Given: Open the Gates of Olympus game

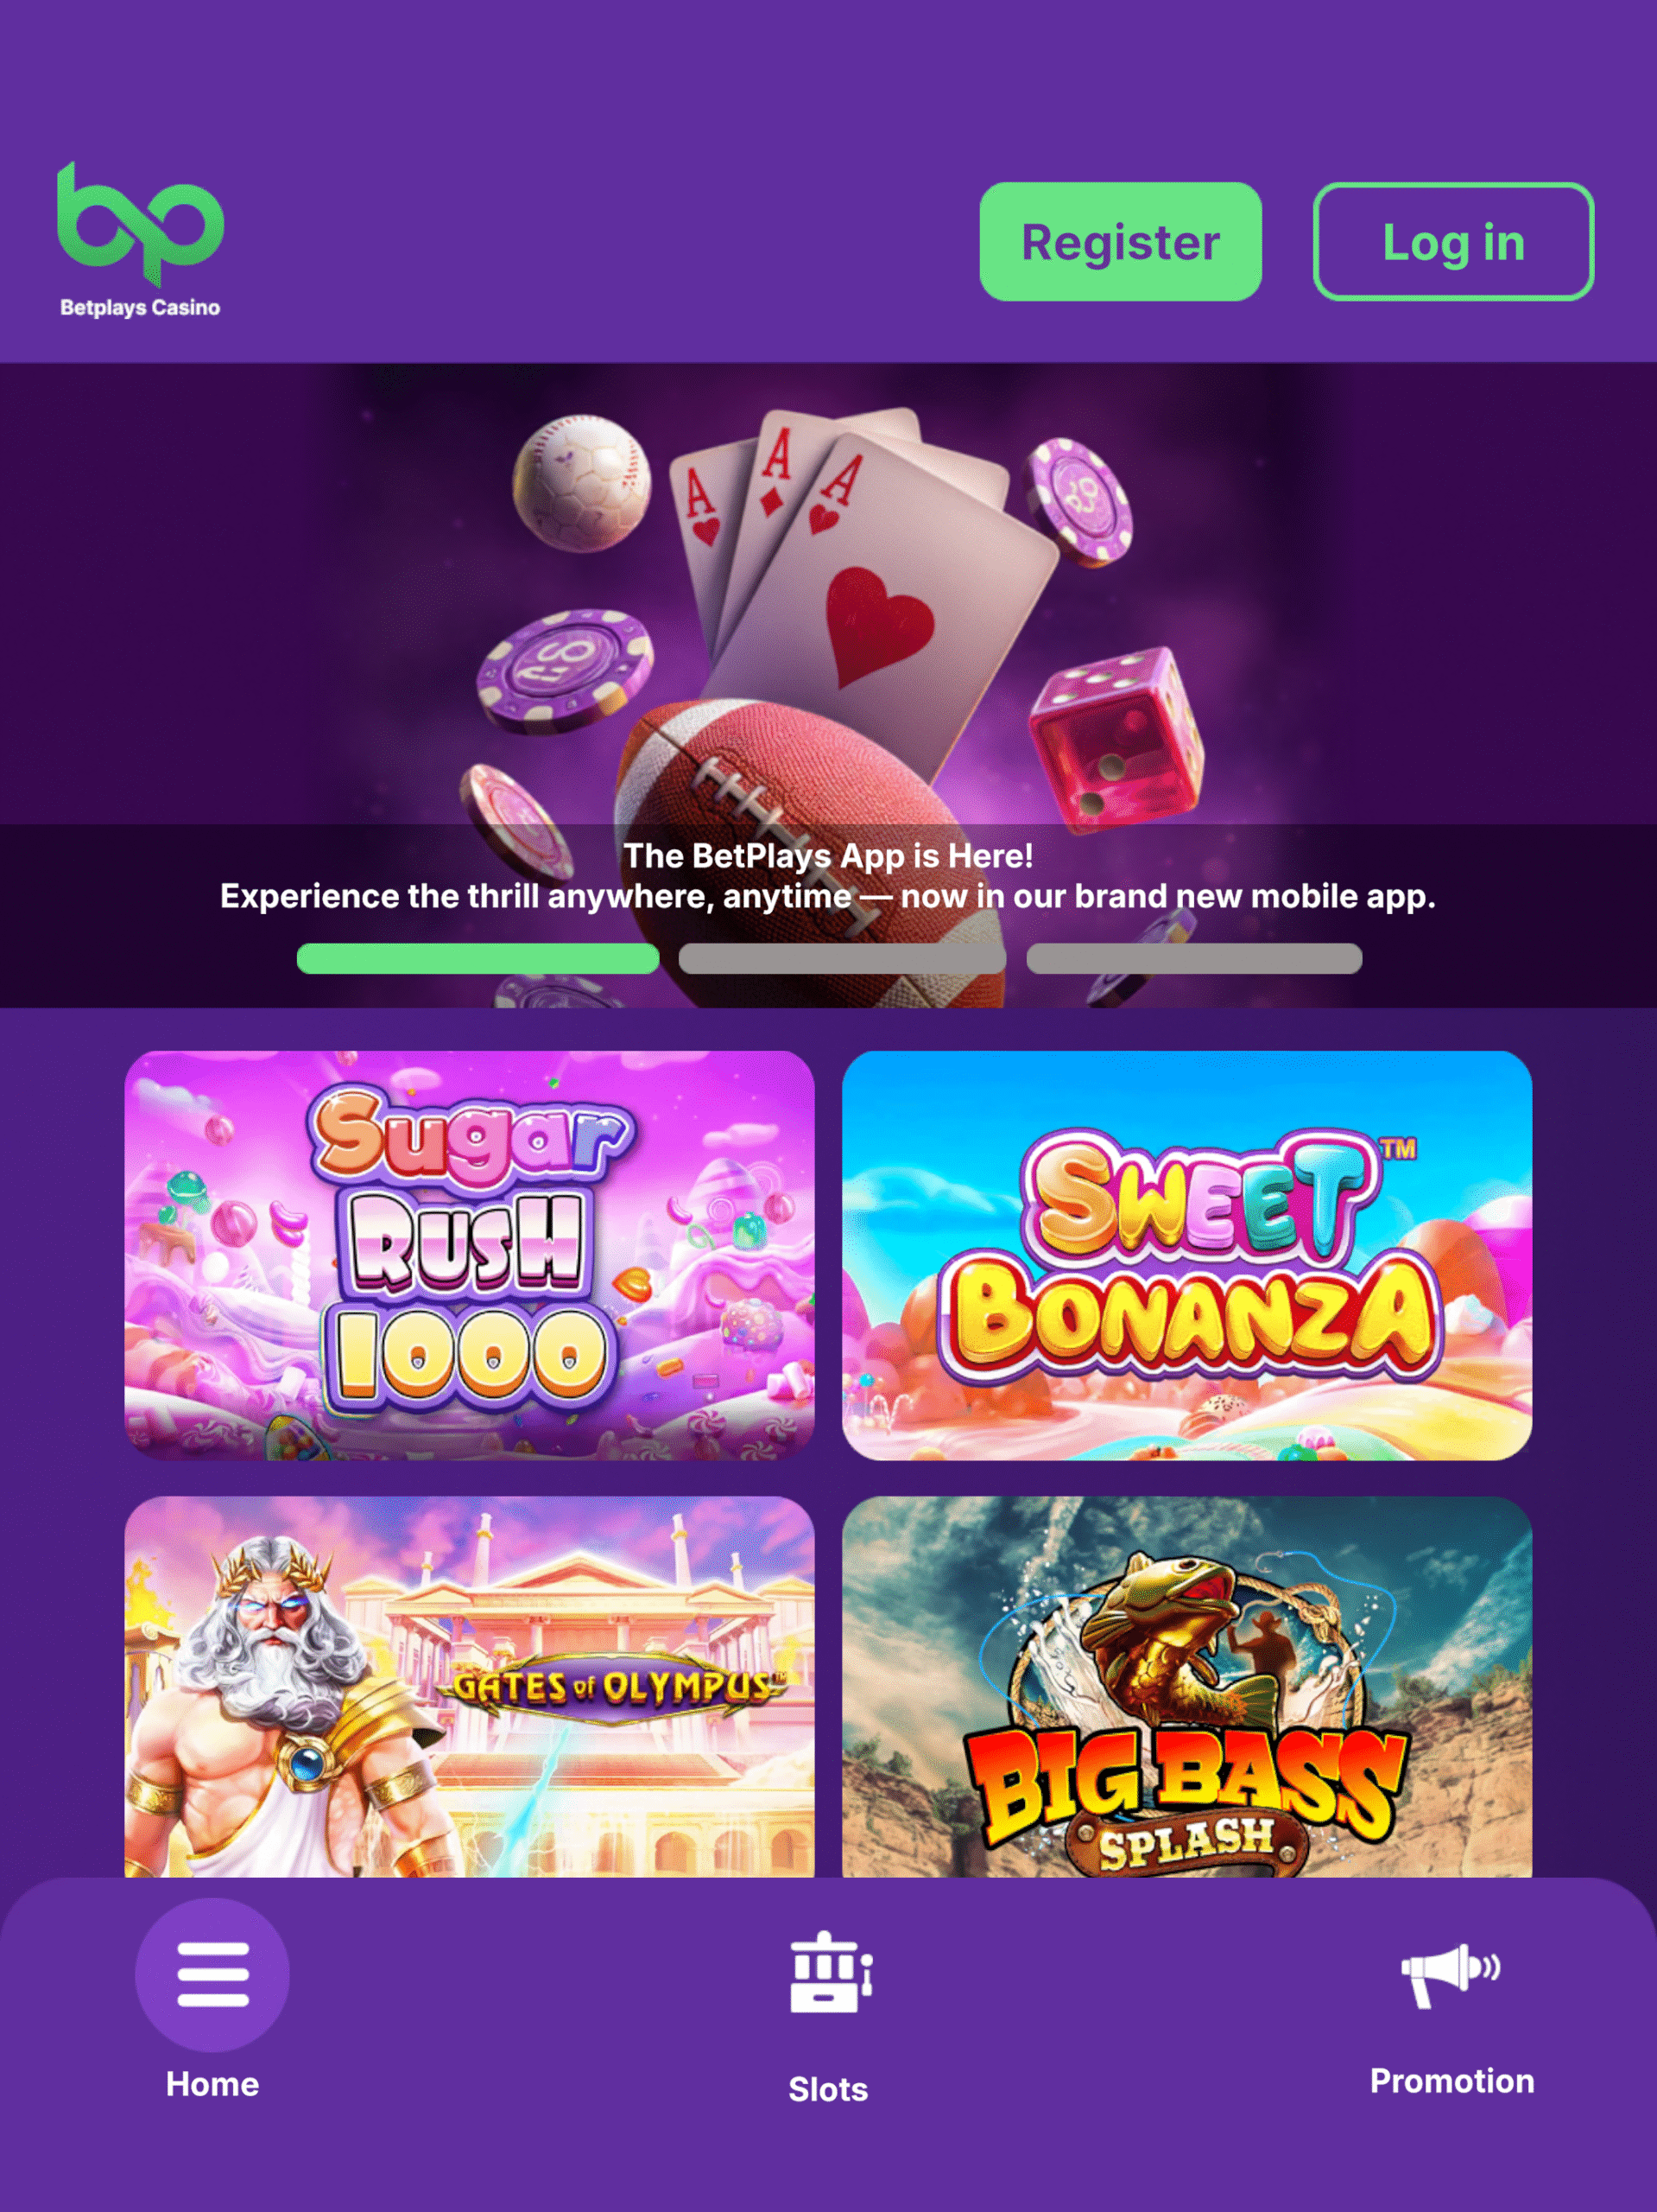Looking at the screenshot, I should click(x=469, y=1686).
